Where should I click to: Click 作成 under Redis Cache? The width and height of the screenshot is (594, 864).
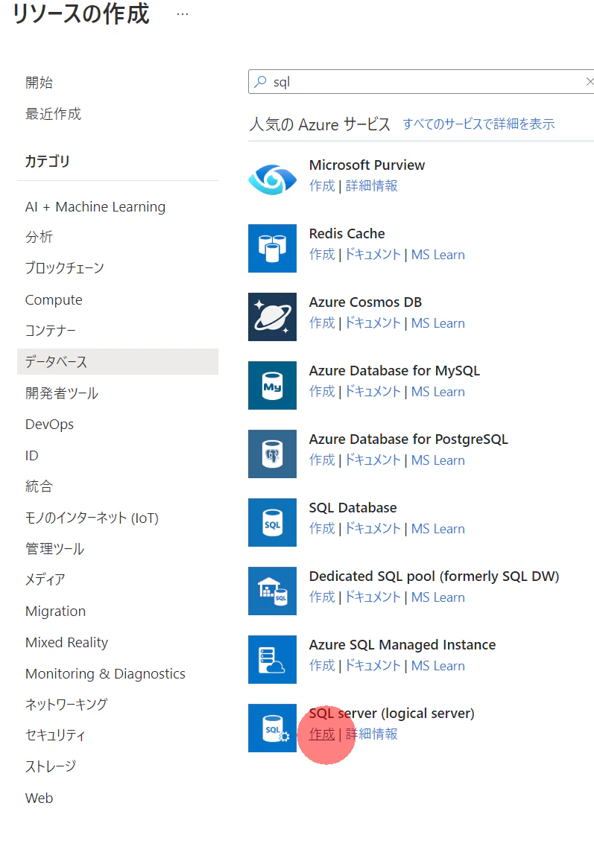(x=322, y=255)
